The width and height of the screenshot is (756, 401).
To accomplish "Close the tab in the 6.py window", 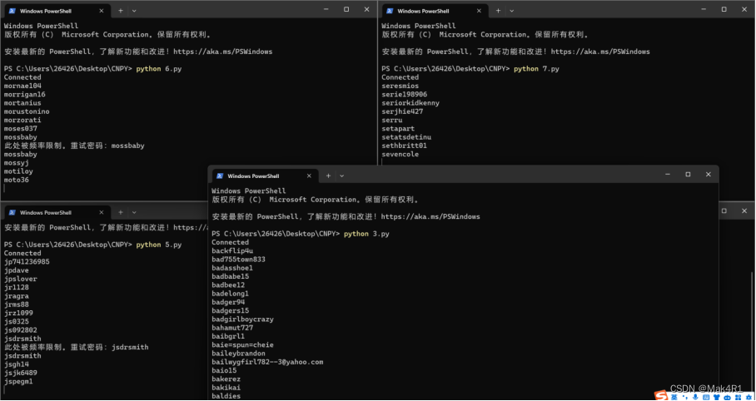I will [x=102, y=11].
